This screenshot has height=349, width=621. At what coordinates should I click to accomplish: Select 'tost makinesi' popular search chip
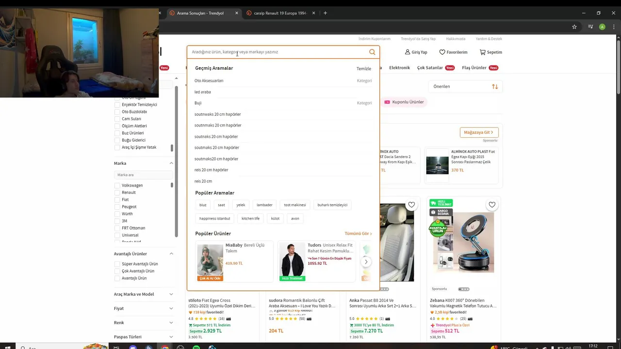(x=295, y=205)
